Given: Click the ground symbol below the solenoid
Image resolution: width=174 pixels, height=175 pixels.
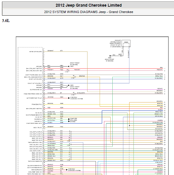Looking at the screenshot, I should (x=110, y=56).
